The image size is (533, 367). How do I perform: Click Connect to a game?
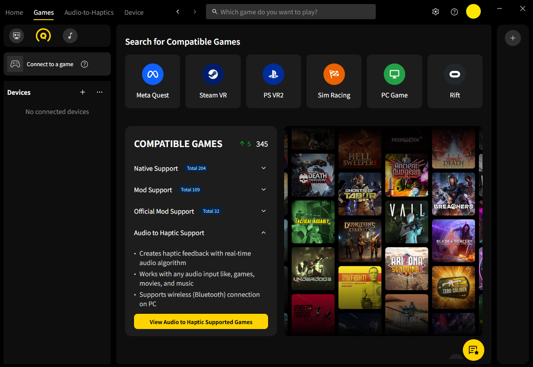tap(57, 64)
